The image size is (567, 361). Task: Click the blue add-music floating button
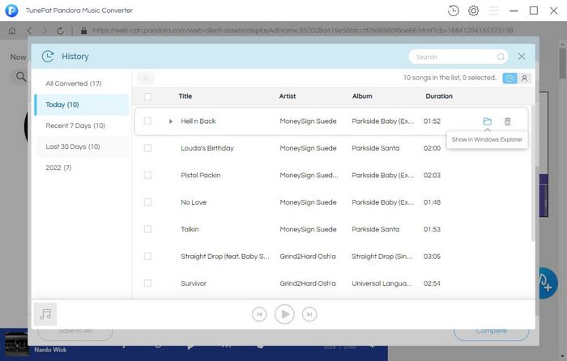tap(547, 283)
